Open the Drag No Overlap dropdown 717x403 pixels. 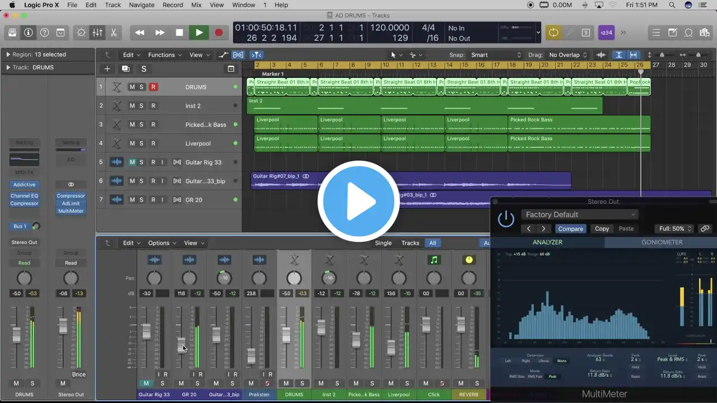coord(568,55)
